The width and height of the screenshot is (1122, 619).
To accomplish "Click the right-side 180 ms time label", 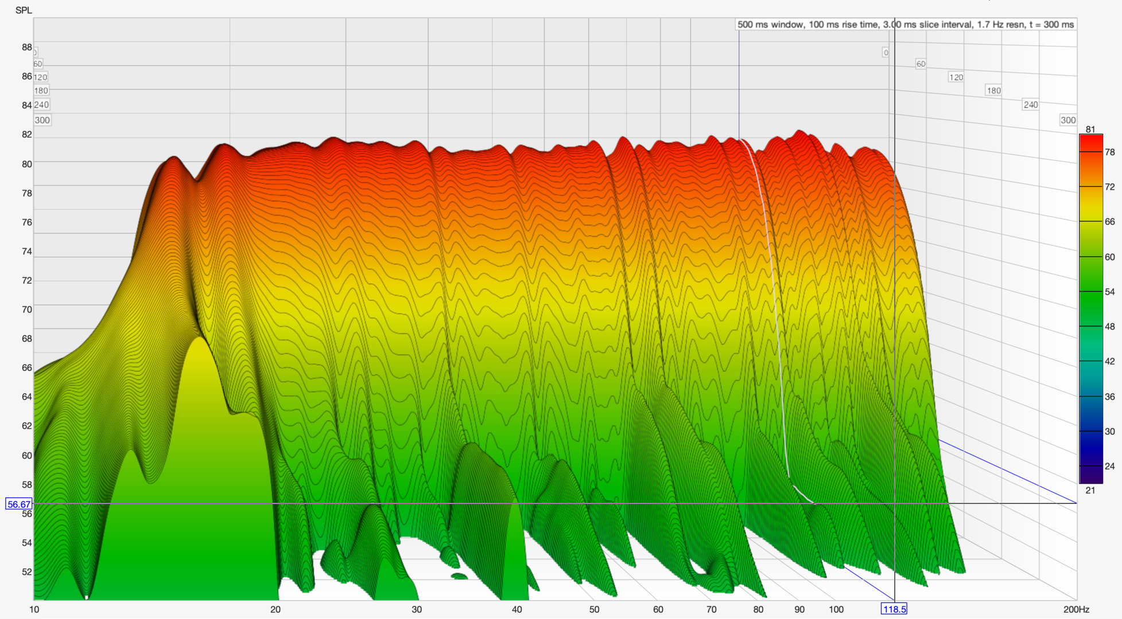I will pos(993,91).
